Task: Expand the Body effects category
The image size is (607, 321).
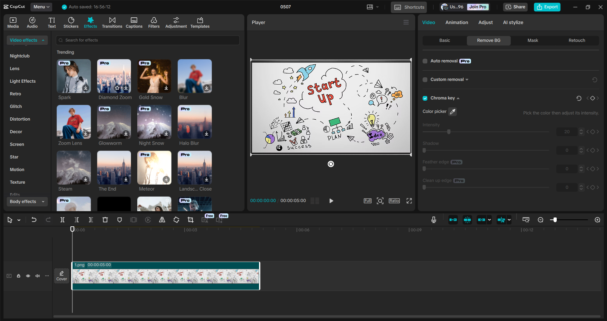Action: [x=27, y=201]
